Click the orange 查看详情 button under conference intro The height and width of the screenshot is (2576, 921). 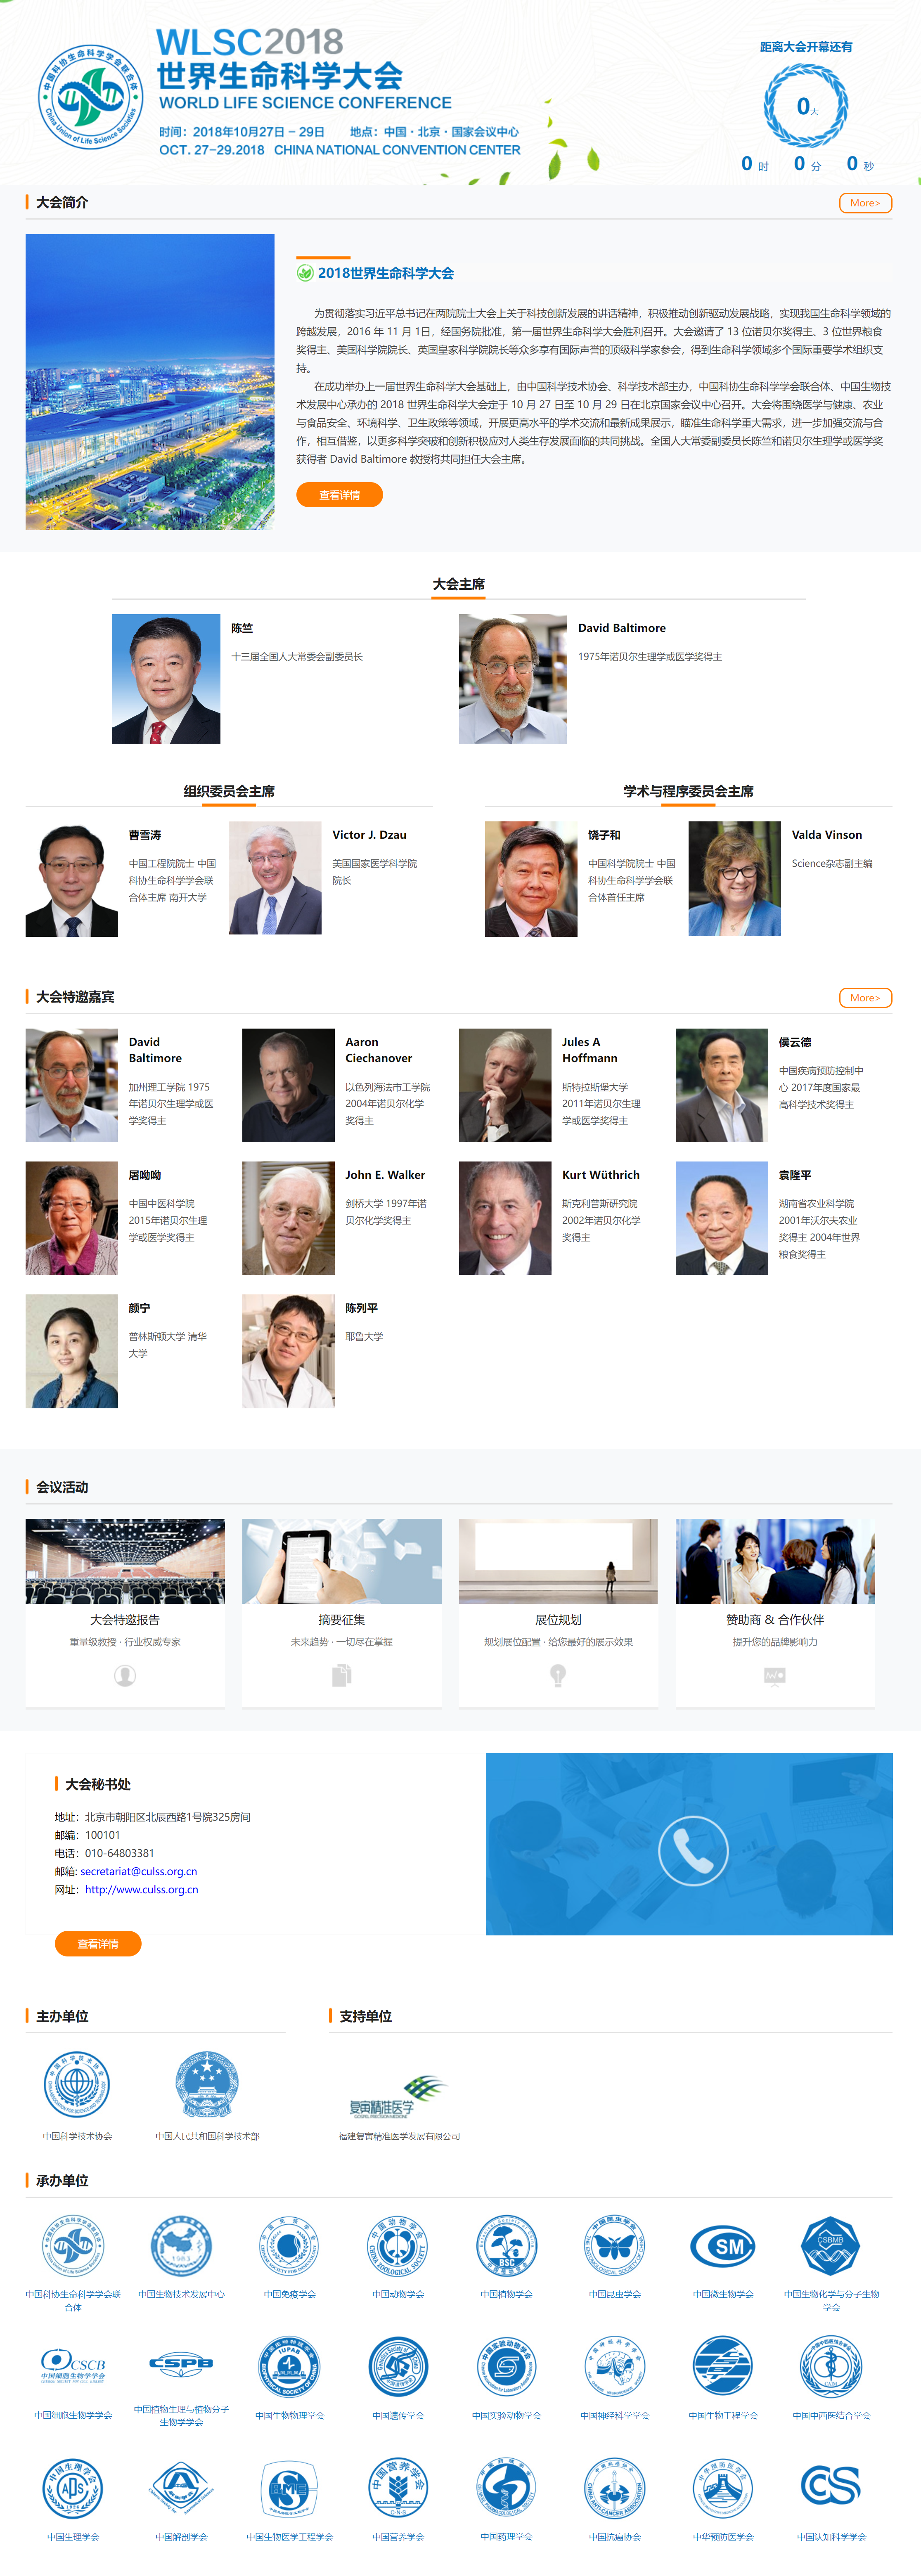tap(339, 495)
